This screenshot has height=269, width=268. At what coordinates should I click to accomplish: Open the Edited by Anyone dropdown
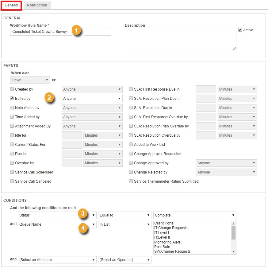click(x=92, y=99)
